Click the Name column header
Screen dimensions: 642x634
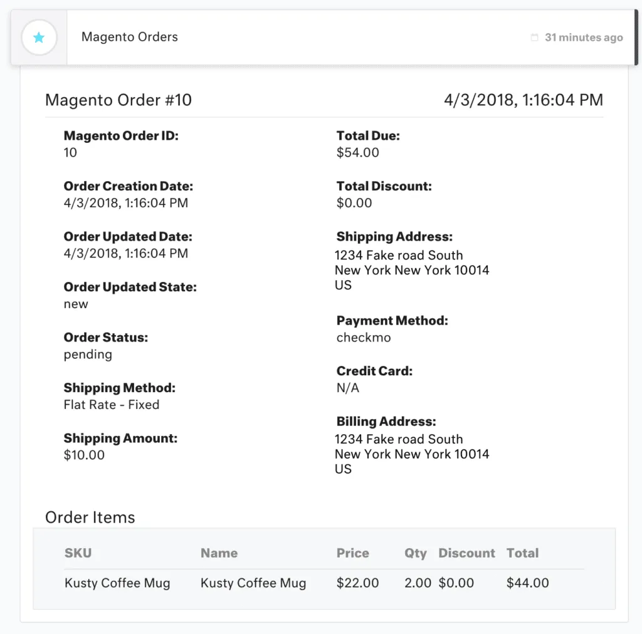click(x=219, y=553)
